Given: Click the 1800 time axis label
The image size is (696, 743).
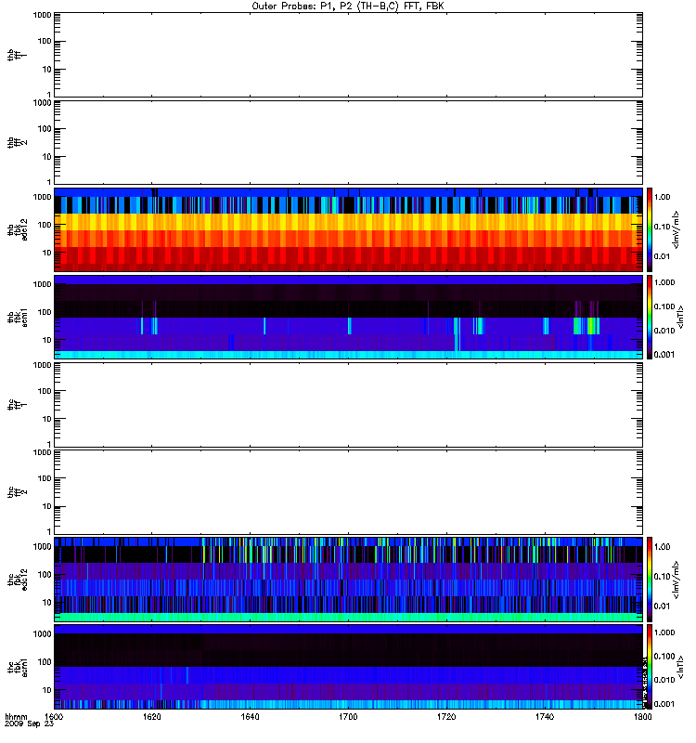Looking at the screenshot, I should tap(642, 717).
